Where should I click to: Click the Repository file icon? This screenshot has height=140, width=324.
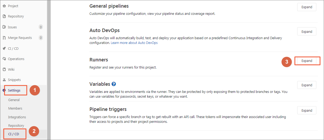coord(4,16)
